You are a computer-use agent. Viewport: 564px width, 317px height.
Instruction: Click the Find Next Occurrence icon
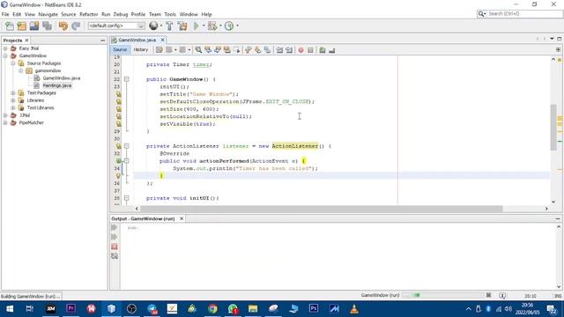click(218, 50)
